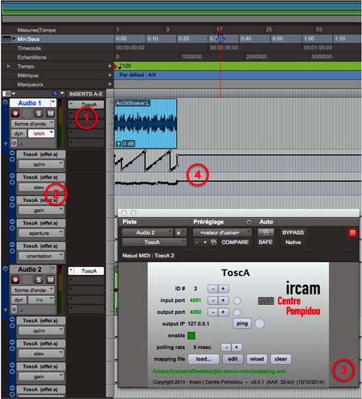This screenshot has height=399, width=362.
Task: Mute the Audio 1 track
Action: (51, 113)
